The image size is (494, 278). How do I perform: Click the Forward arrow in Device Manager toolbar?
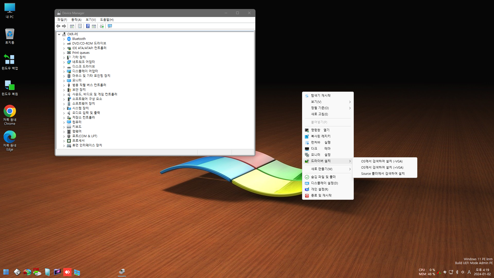(64, 26)
